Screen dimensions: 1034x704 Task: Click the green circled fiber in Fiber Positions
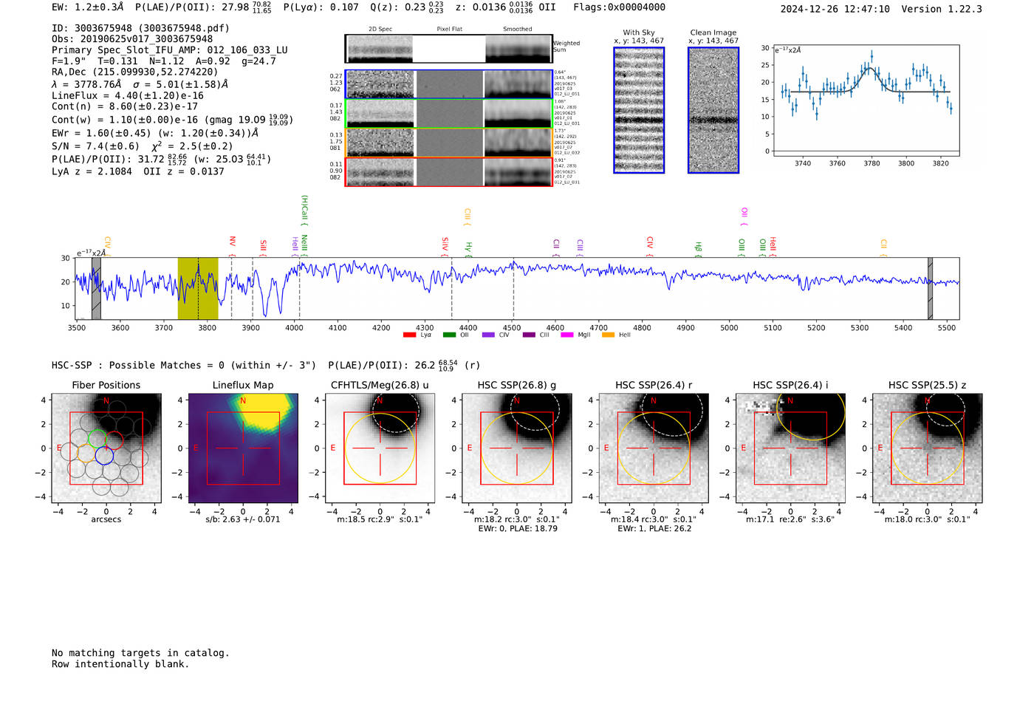click(97, 439)
